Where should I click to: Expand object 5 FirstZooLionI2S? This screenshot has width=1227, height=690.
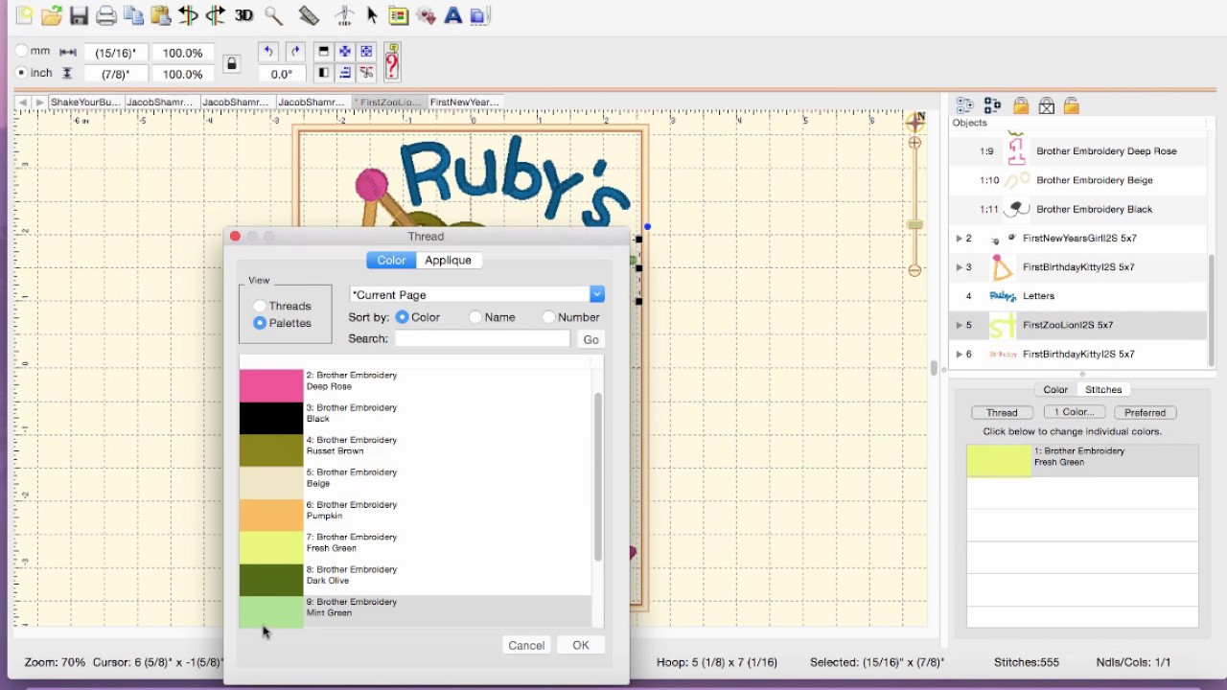tap(959, 325)
